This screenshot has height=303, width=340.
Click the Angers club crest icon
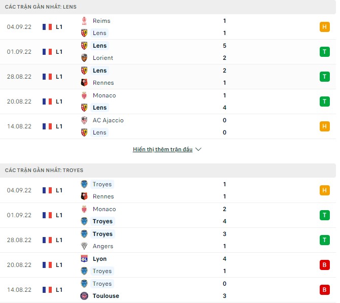coord(84,246)
